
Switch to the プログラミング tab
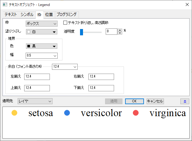(x=67, y=14)
